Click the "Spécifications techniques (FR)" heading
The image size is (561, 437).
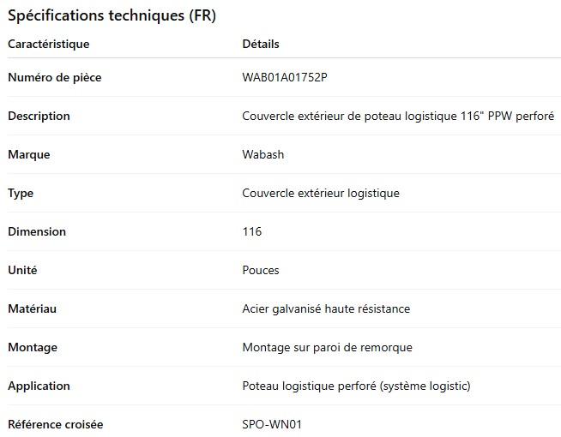coord(112,16)
